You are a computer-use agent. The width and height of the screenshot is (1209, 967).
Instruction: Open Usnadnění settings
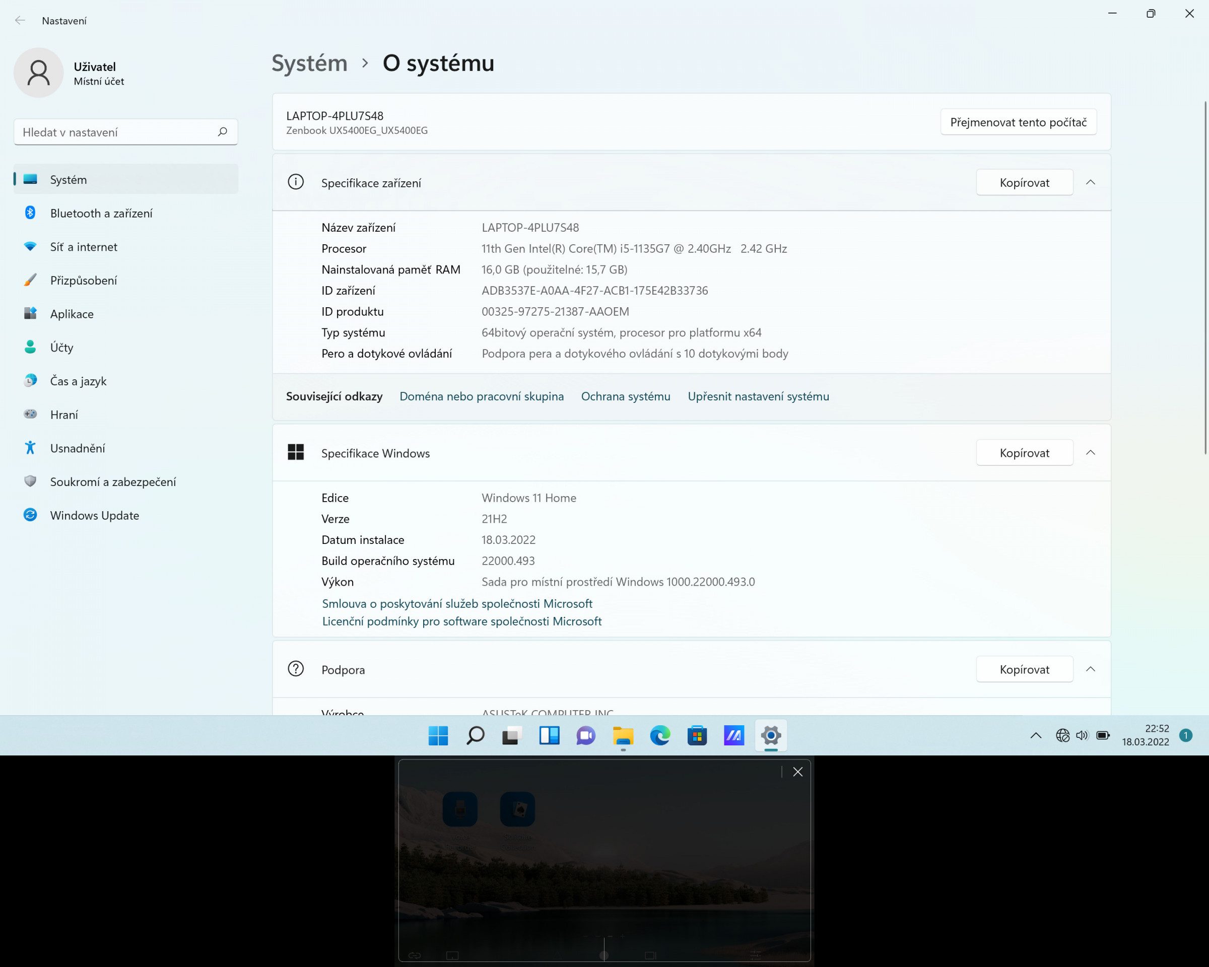[x=125, y=448]
